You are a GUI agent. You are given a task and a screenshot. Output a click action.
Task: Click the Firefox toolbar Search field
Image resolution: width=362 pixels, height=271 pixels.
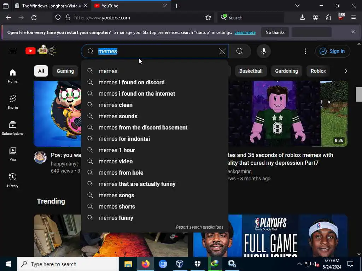click(251, 18)
